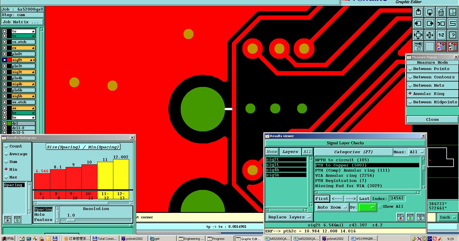Enable the Show All checkbox

380,207
